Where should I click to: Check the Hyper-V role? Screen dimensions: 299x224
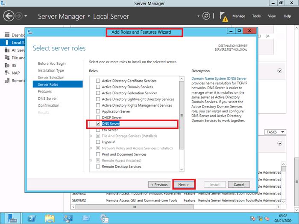(x=98, y=142)
